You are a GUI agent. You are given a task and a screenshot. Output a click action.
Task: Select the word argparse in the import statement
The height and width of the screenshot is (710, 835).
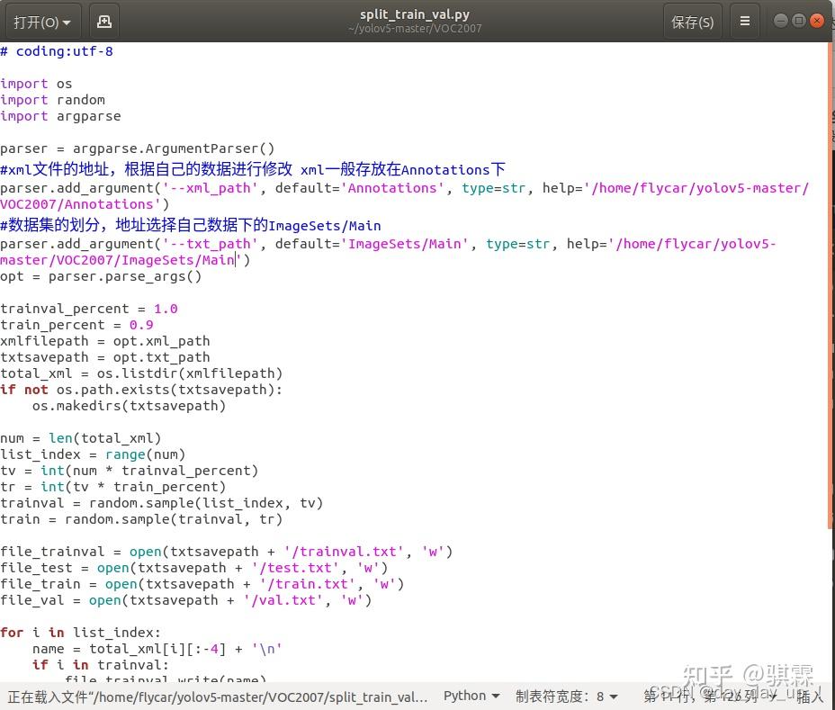click(87, 116)
